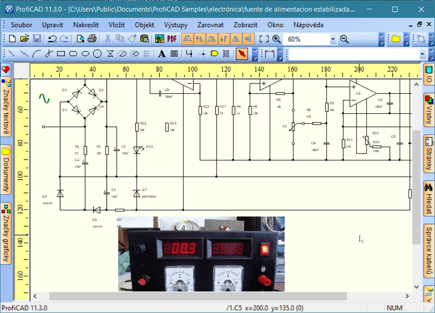435x313 pixels.
Task: Toggle the first rotate-left orange button
Action: coord(187,39)
